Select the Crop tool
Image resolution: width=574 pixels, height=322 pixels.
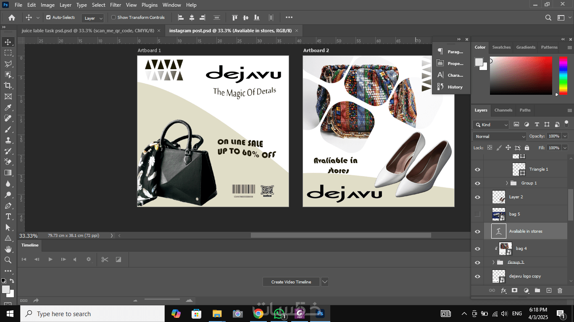coord(8,86)
